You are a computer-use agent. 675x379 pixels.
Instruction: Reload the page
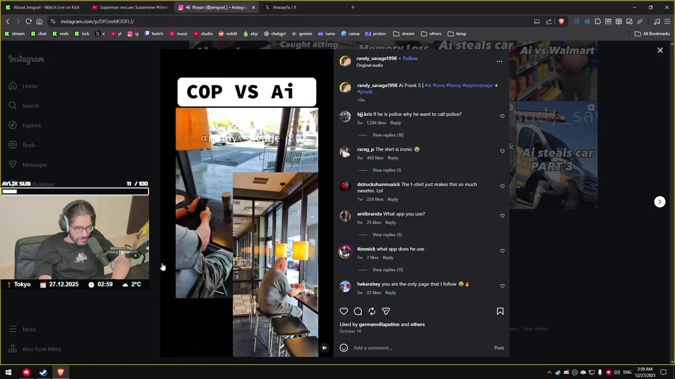pyautogui.click(x=28, y=22)
